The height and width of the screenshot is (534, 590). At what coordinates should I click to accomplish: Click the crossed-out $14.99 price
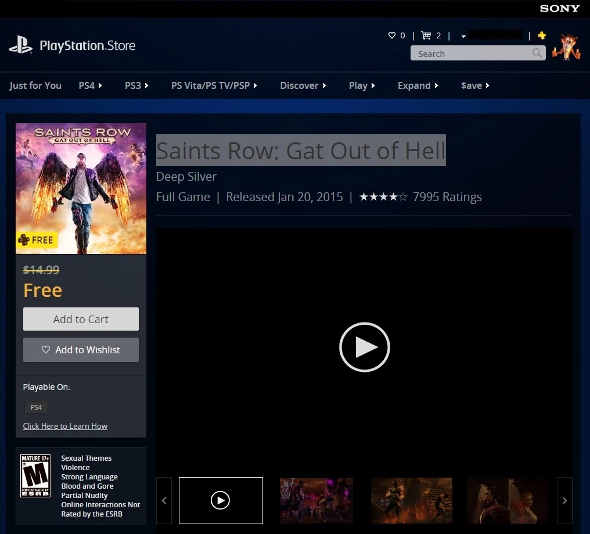click(41, 270)
